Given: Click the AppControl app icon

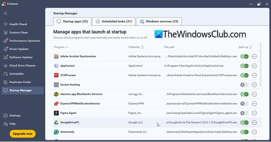Looking at the screenshot, I should click(56, 66).
